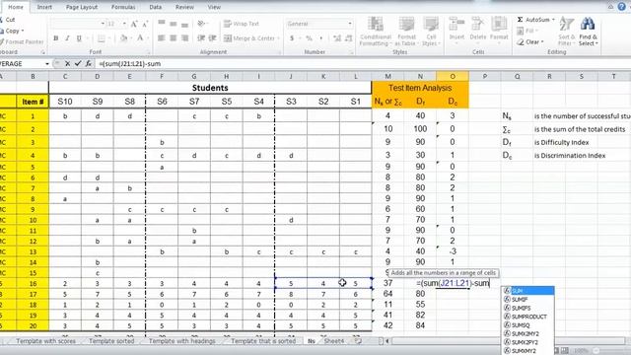631x355 pixels.
Task: Toggle Underline formatting button
Action: pos(79,38)
